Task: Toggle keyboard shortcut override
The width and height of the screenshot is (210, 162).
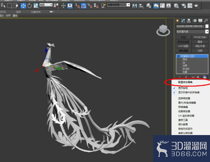Action: pos(70,6)
